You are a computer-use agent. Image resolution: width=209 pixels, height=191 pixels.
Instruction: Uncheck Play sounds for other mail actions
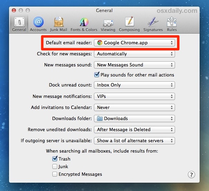point(97,75)
